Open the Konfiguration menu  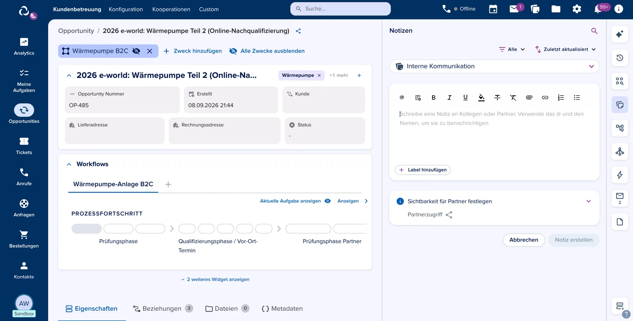[x=126, y=9]
